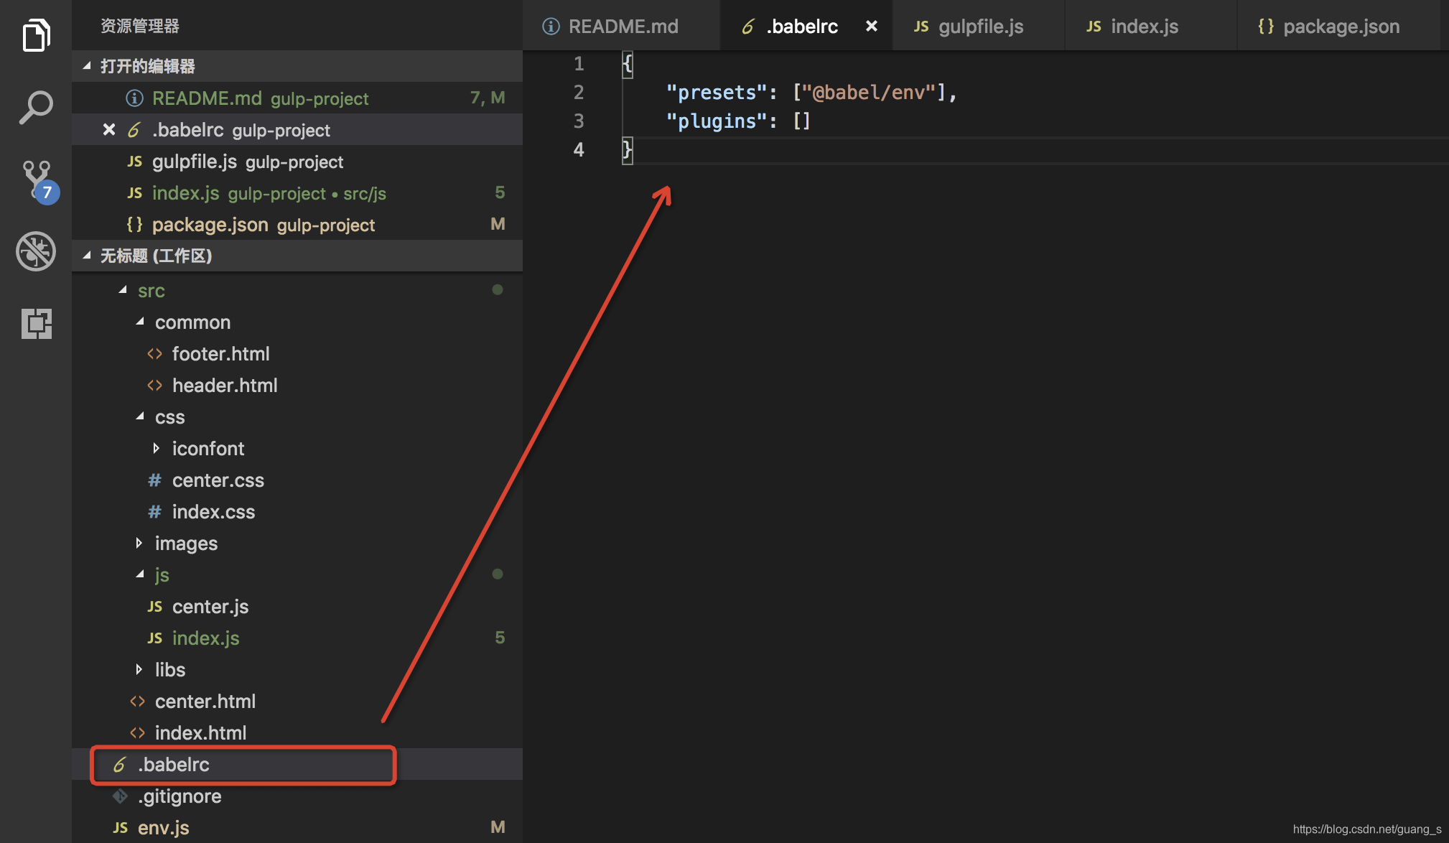Image resolution: width=1449 pixels, height=843 pixels.
Task: Click HTML icon beside header.html
Action: (154, 386)
